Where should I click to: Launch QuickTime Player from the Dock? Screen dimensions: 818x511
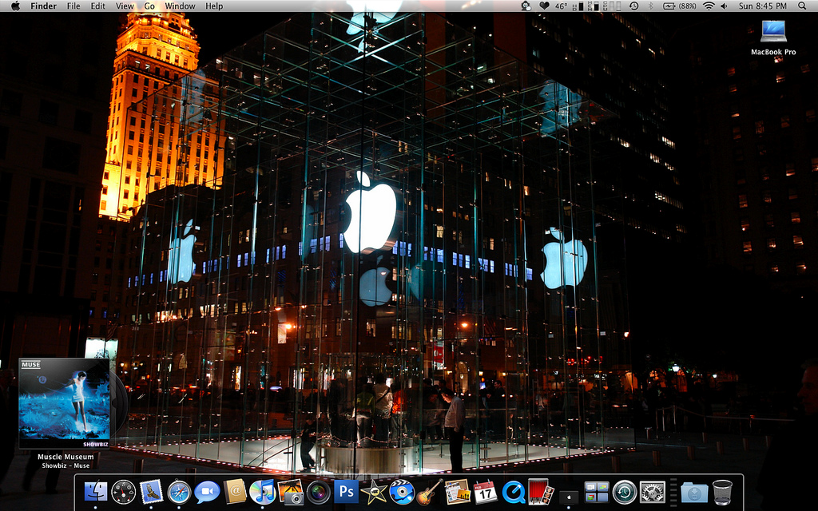point(514,492)
